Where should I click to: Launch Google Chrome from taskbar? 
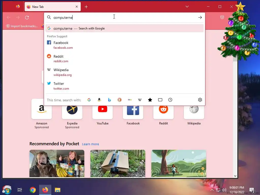click(x=33, y=190)
